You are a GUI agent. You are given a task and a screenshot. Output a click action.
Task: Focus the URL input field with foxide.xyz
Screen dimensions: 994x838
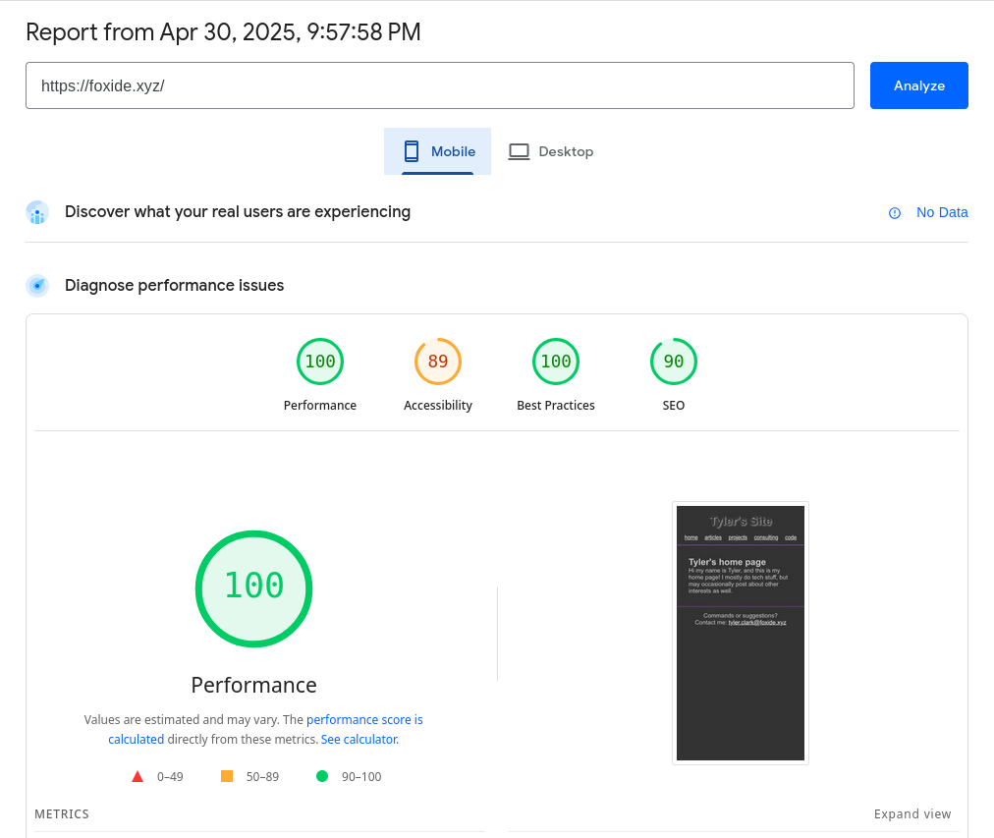(439, 85)
